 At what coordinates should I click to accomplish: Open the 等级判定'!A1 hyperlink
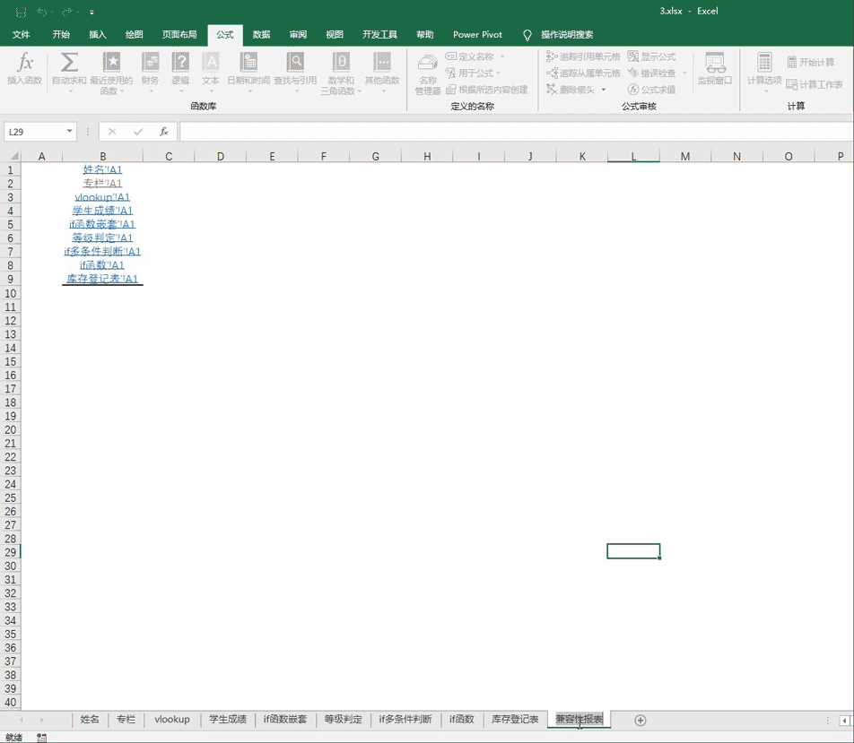[102, 238]
